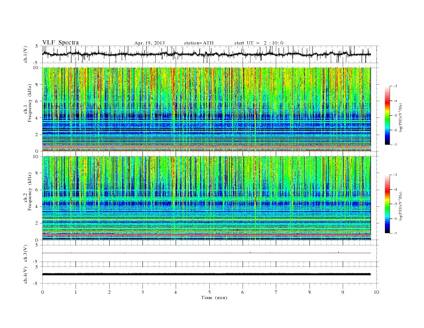Click the "VLF Spectra" plot title
This screenshot has width=424, height=328.
point(60,42)
